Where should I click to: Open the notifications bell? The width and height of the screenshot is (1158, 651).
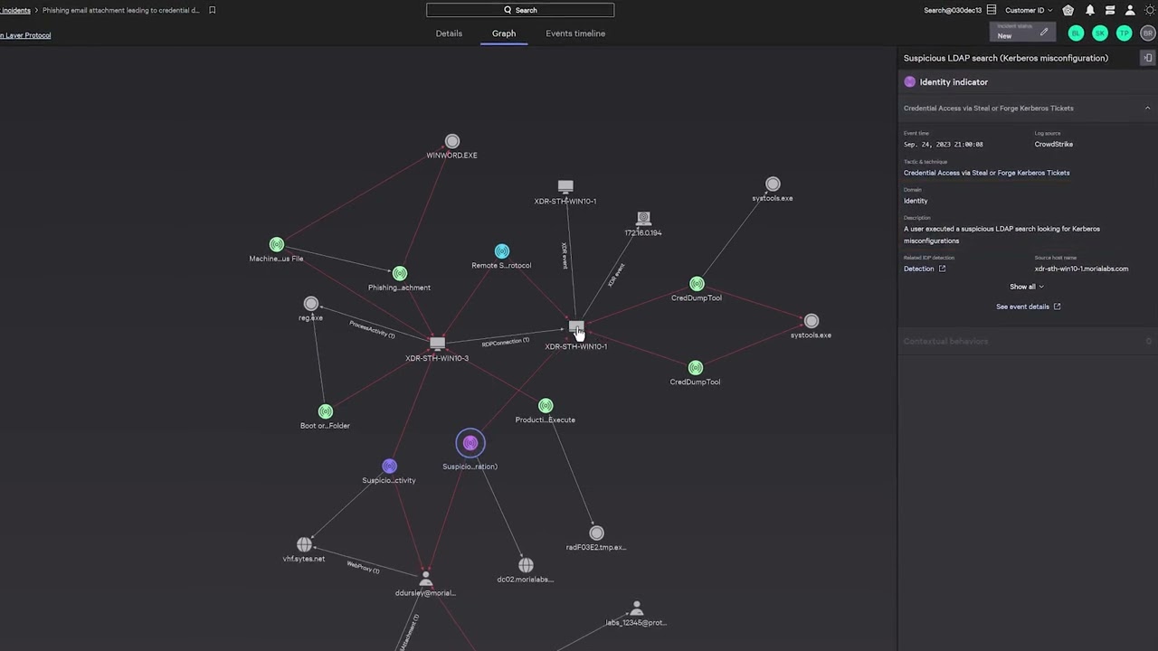[x=1090, y=10]
